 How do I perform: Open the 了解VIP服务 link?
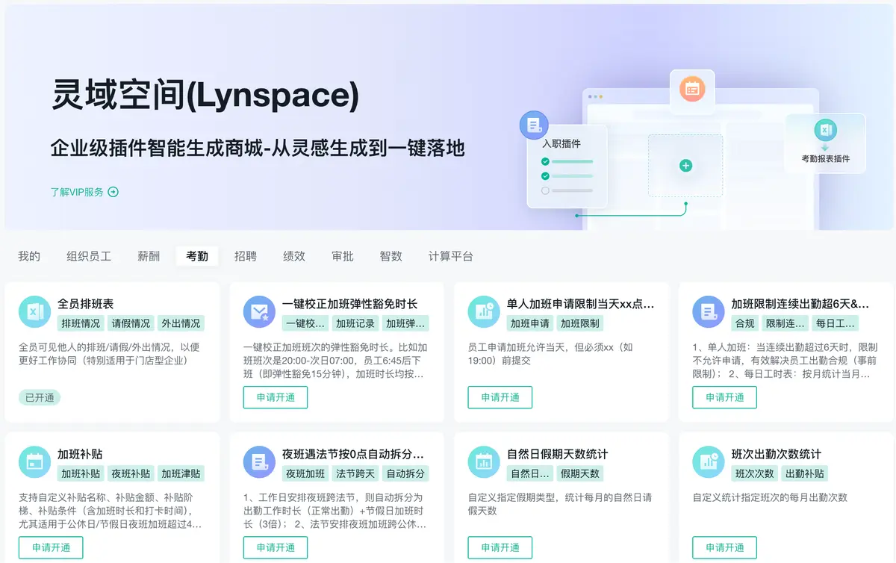78,192
